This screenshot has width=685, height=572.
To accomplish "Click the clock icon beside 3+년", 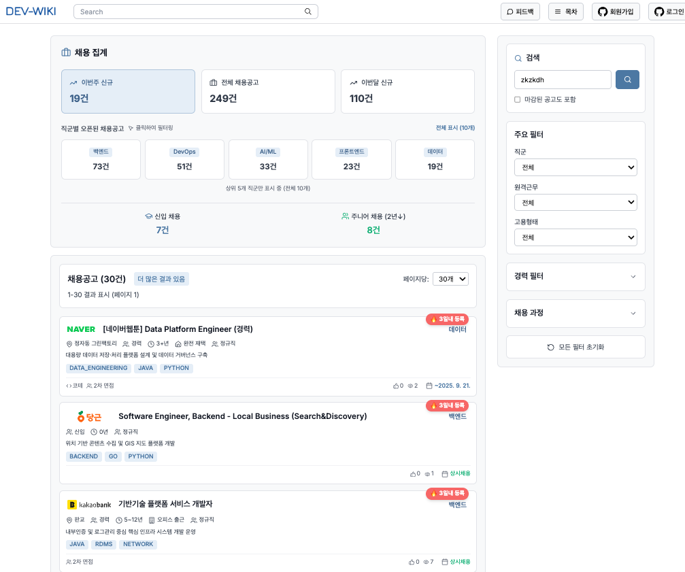I will click(151, 343).
